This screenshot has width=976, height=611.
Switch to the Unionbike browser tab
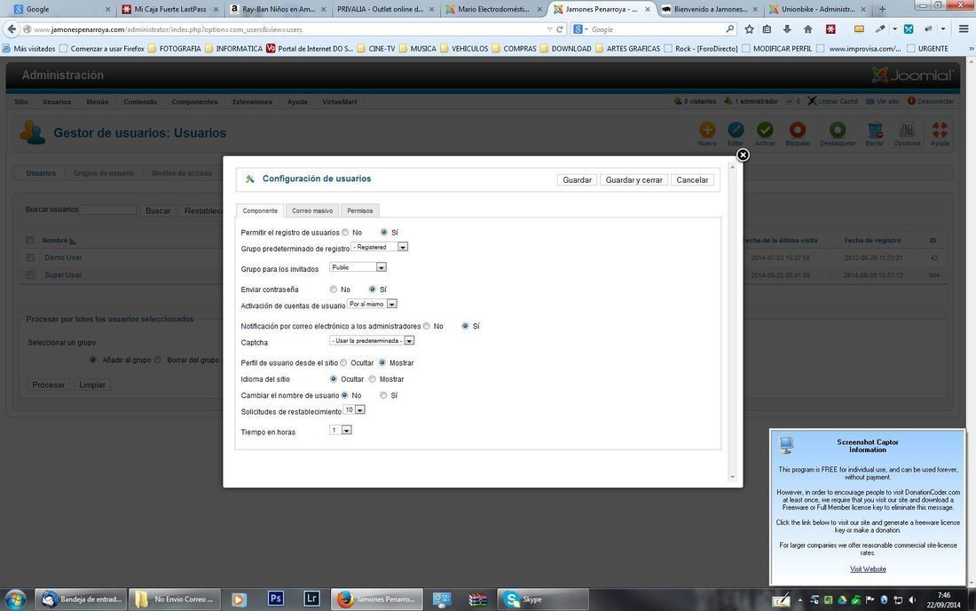[817, 10]
